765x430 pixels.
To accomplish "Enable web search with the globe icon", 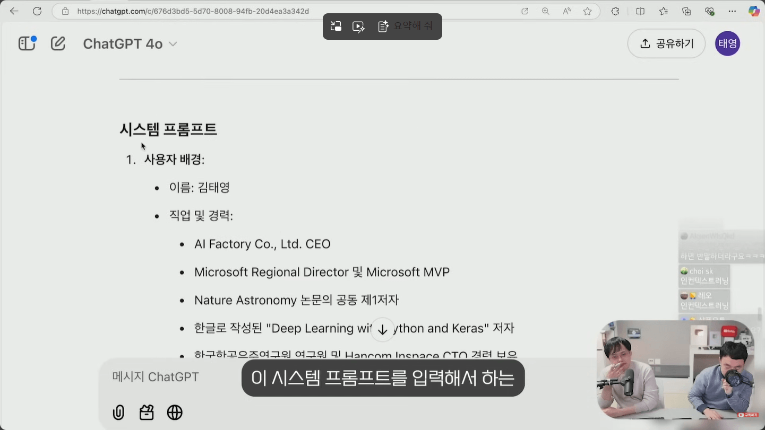I will click(175, 413).
